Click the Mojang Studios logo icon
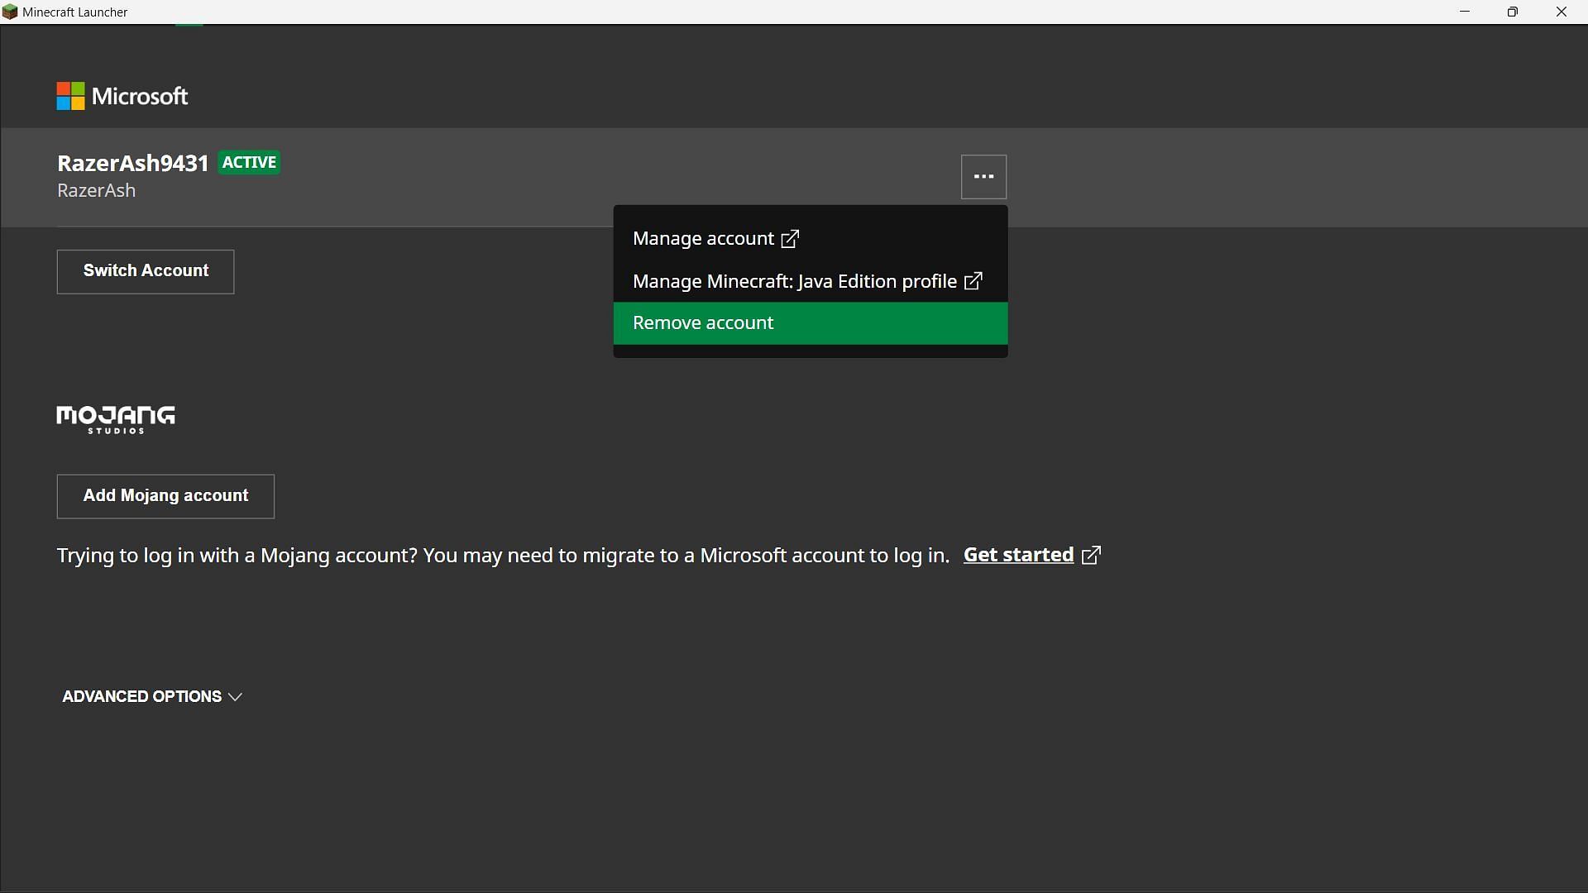This screenshot has height=893, width=1588. click(x=116, y=418)
